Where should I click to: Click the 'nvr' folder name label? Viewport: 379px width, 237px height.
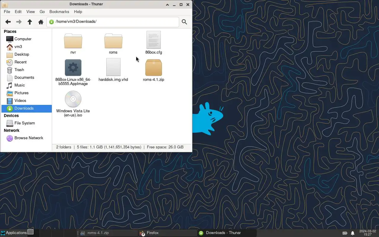point(73,52)
